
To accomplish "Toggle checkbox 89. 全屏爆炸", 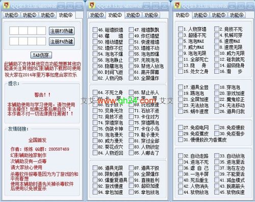I will point(131,174).
